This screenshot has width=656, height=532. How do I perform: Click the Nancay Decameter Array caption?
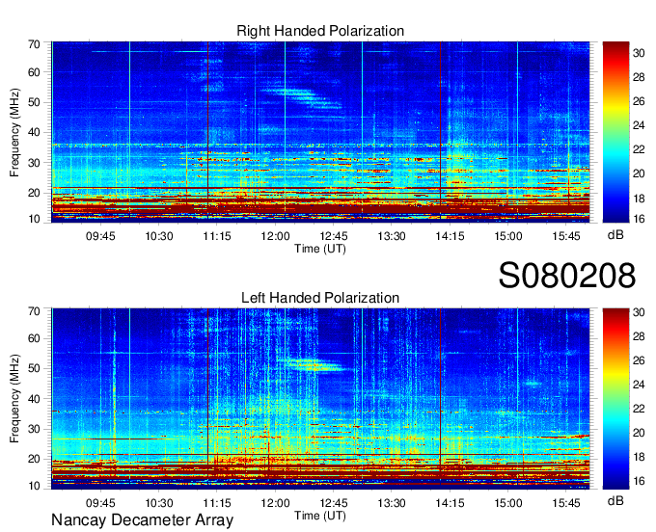pyautogui.click(x=142, y=520)
